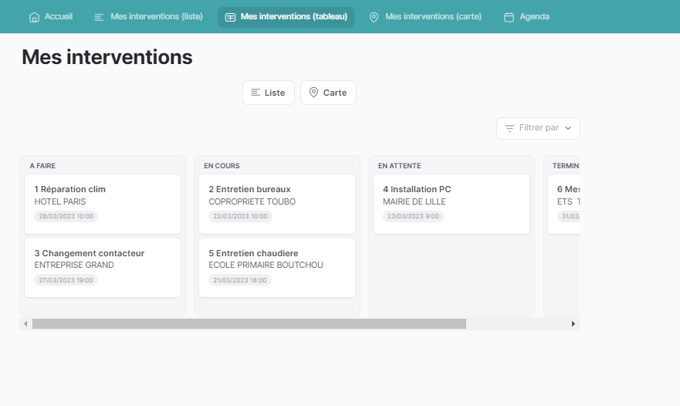Image resolution: width=680 pixels, height=406 pixels.
Task: Click the list icon in Mes interventions (liste)
Action: click(99, 17)
